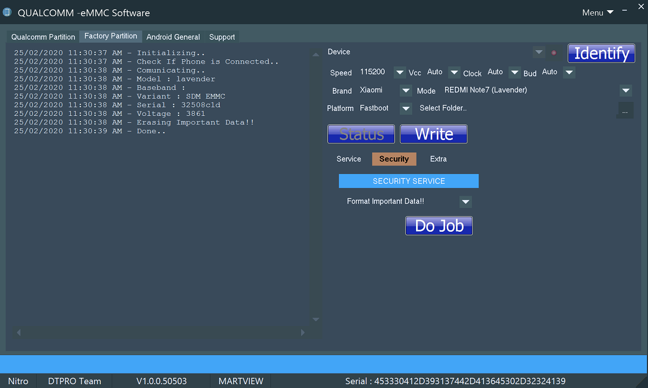Click Nitro in the status bar
This screenshot has width=648, height=388.
click(x=18, y=381)
